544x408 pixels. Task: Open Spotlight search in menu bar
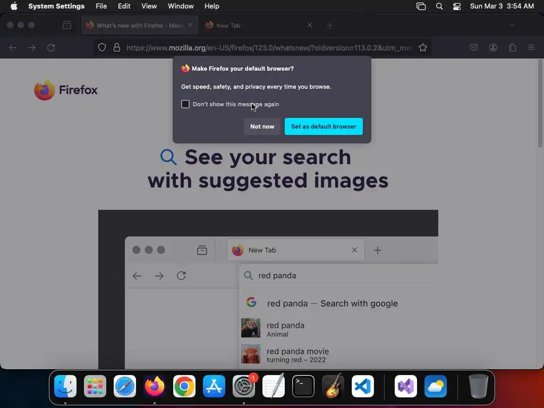[439, 6]
